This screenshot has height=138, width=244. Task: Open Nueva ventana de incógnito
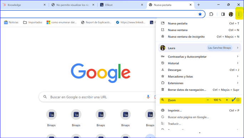tap(200, 36)
